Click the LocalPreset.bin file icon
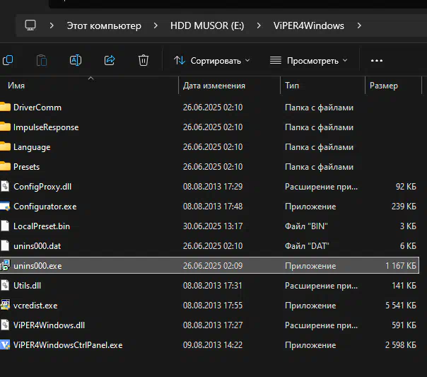 tap(5, 226)
